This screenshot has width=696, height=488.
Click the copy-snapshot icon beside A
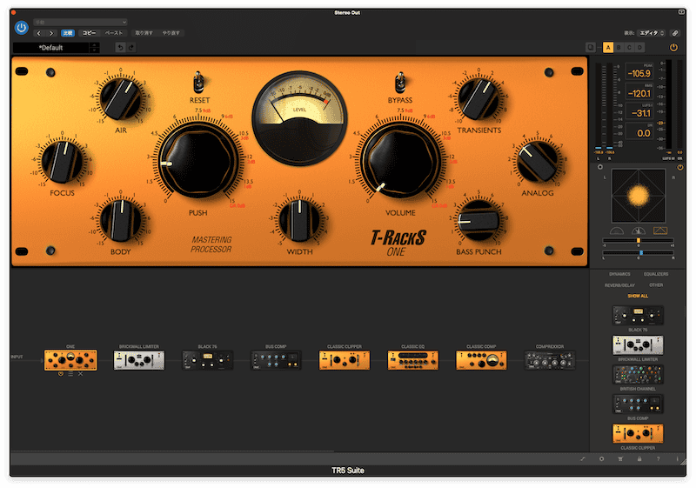(591, 48)
